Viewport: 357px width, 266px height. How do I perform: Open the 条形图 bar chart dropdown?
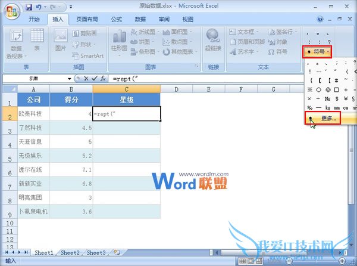(x=145, y=52)
